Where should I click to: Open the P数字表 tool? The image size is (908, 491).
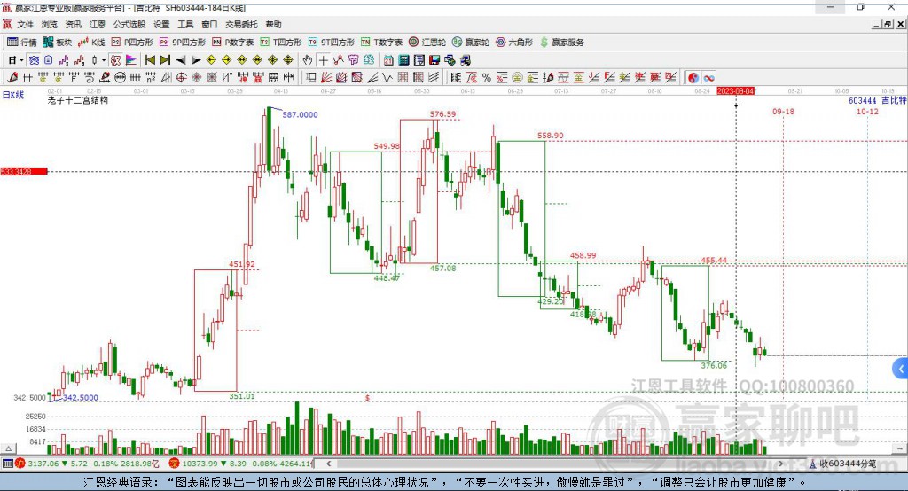(233, 43)
